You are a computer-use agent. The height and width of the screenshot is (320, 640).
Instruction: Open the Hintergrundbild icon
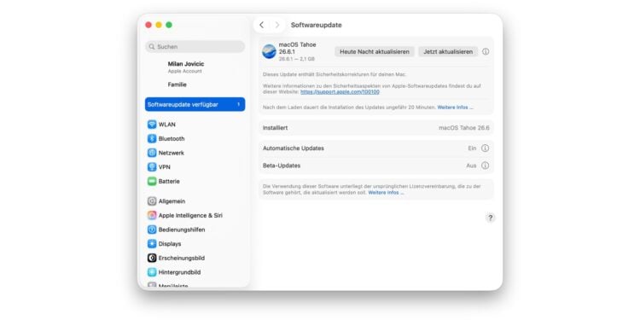152,272
